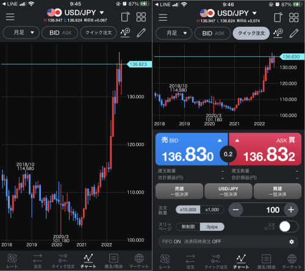Screen dimensions: 305x271
Task: Open レート tab on right screen
Action: click(165, 262)
